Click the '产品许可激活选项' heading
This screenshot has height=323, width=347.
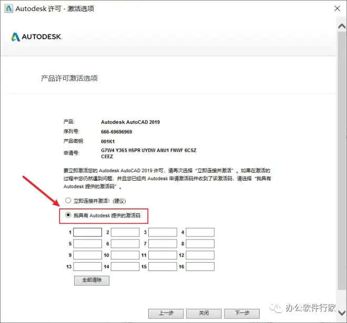coord(69,78)
